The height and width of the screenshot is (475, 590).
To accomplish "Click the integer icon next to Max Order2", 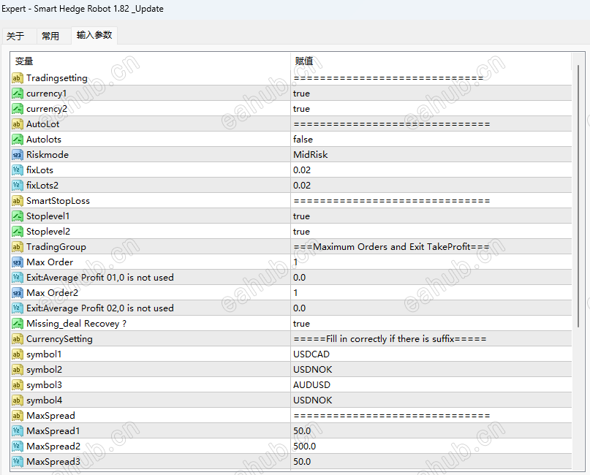I will (x=18, y=293).
